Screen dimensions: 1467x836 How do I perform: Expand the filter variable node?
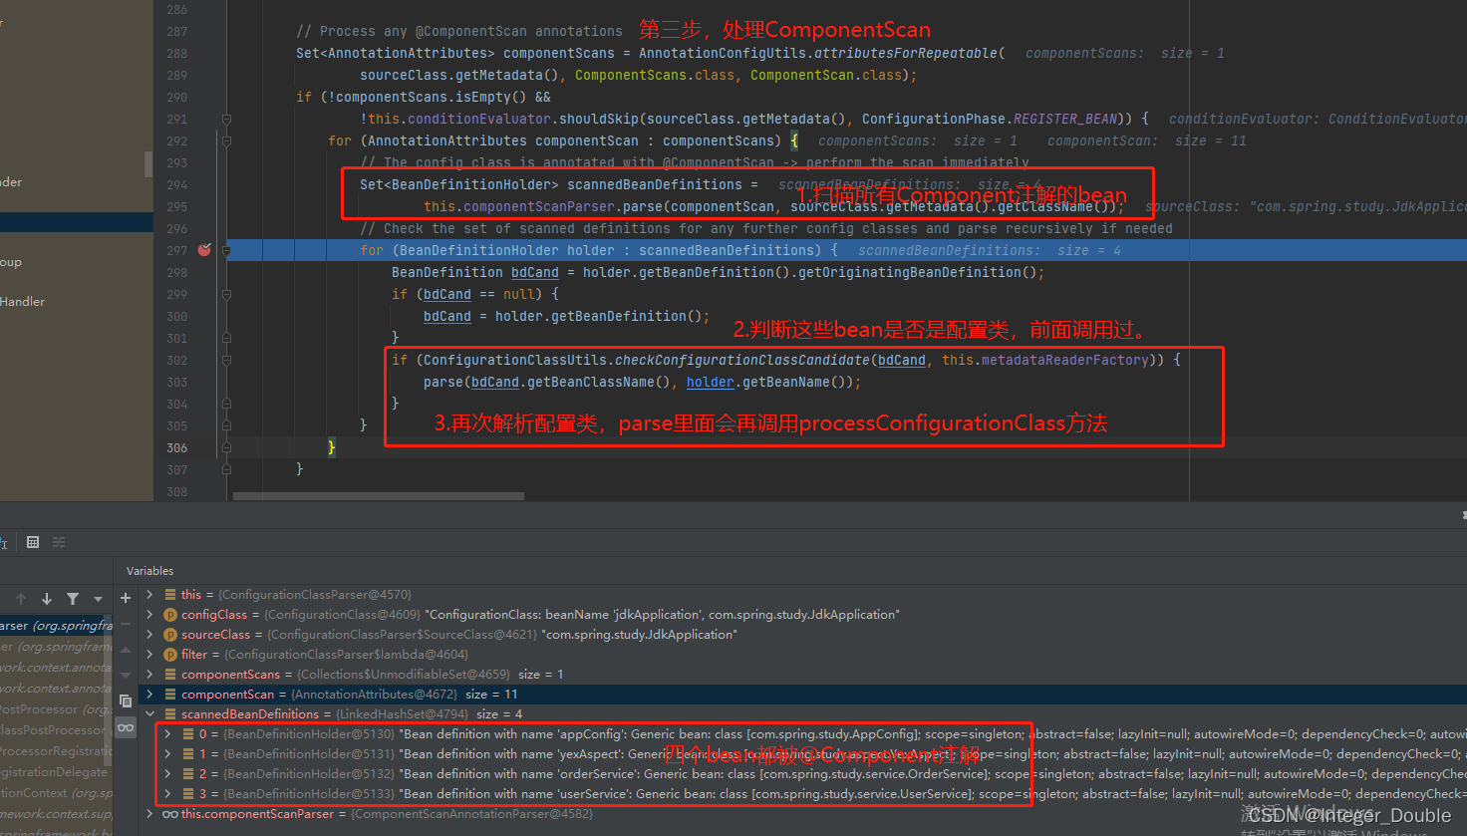pyautogui.click(x=150, y=655)
